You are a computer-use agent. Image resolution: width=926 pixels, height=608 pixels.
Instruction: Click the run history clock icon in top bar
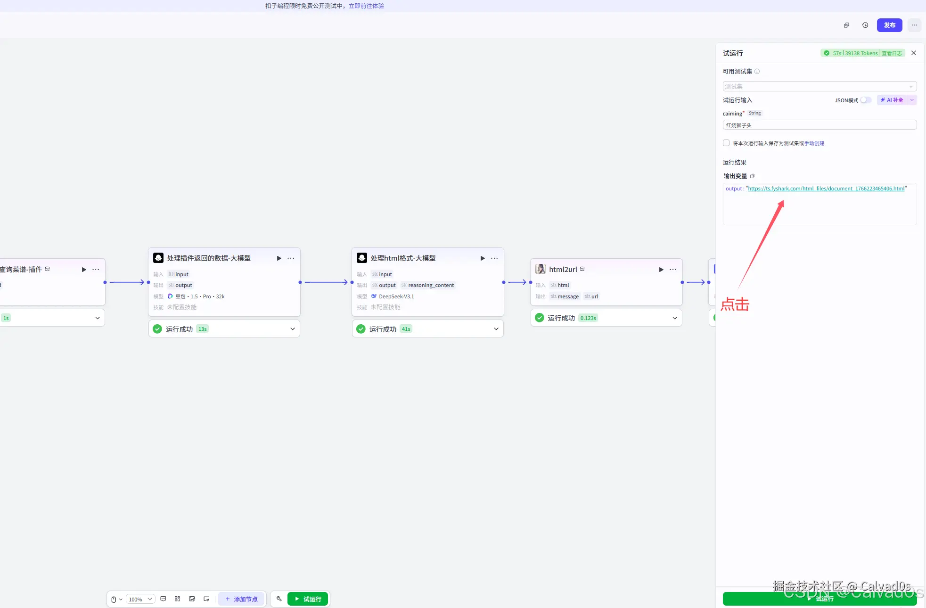pos(865,25)
